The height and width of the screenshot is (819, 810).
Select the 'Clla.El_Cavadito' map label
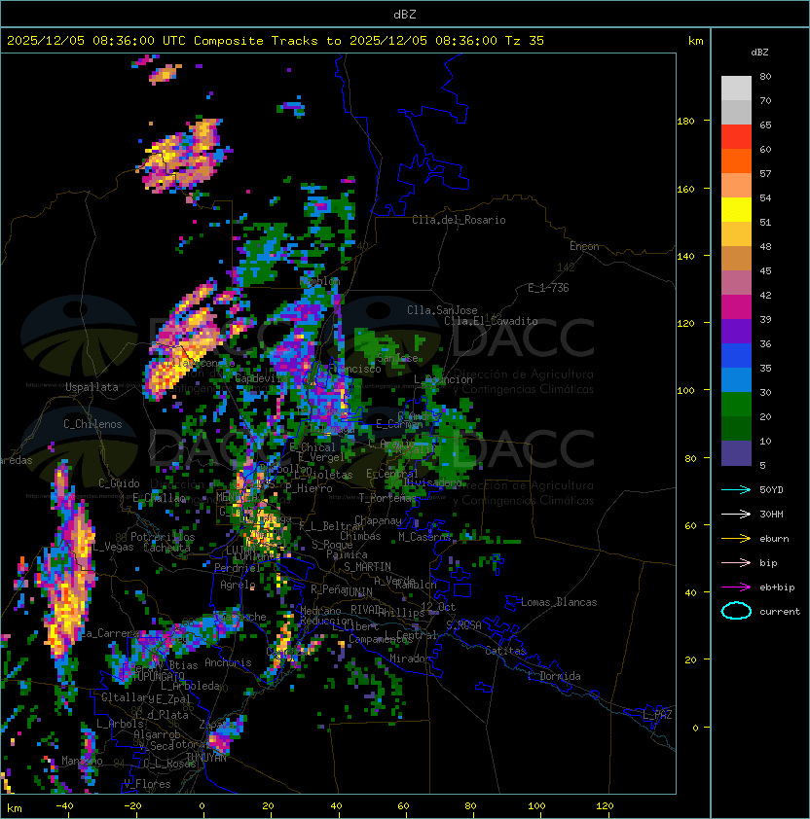[491, 321]
